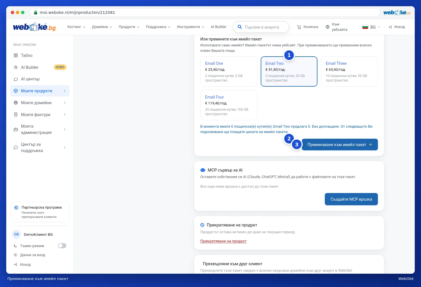Open the Домейни dropdown menu
The width and height of the screenshot is (421, 287).
(x=102, y=27)
